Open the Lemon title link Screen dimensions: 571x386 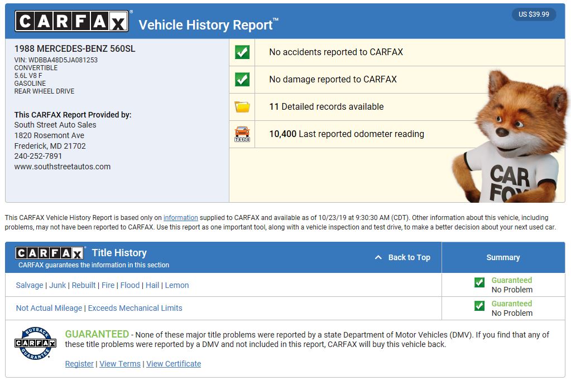177,285
